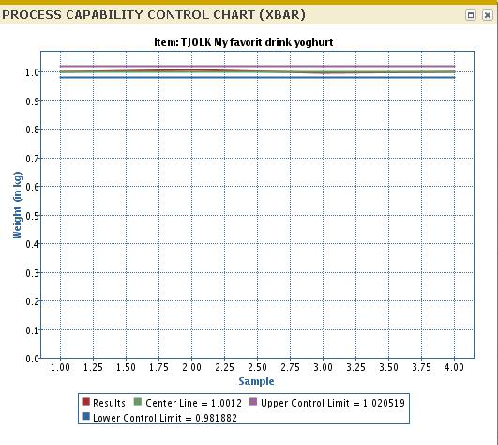The height and width of the screenshot is (445, 498).
Task: Click the purple Upper Control Limit swatch
Action: coord(253,402)
